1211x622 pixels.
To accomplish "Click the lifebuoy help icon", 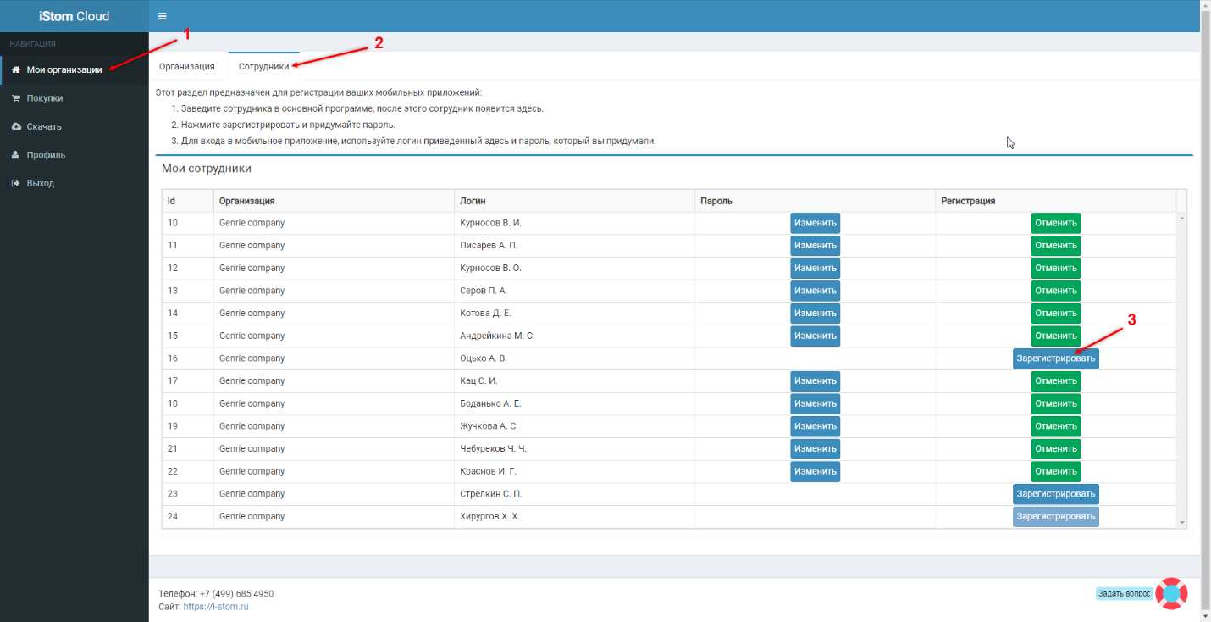I will pos(1171,593).
